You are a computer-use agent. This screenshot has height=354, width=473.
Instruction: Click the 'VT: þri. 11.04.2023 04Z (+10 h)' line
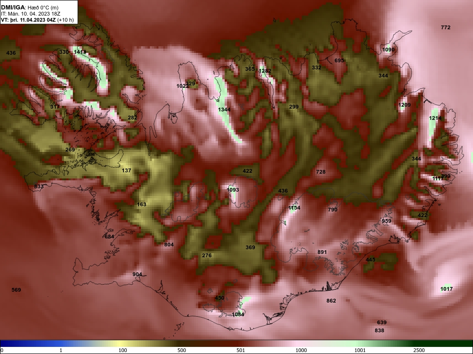tap(37, 20)
